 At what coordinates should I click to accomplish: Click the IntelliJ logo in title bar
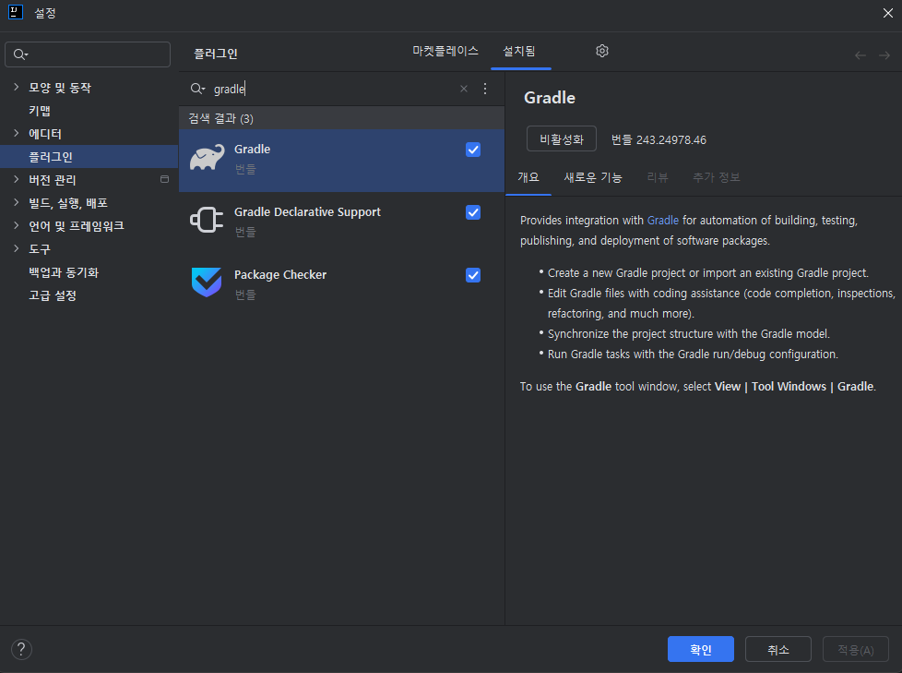tap(15, 13)
